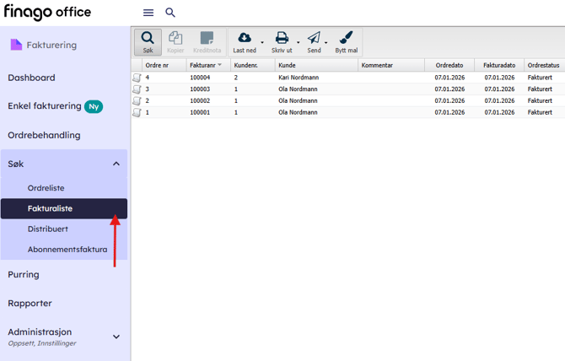Collapse the Søk sidebar section
Screen dimensions: 565x361
coord(116,164)
